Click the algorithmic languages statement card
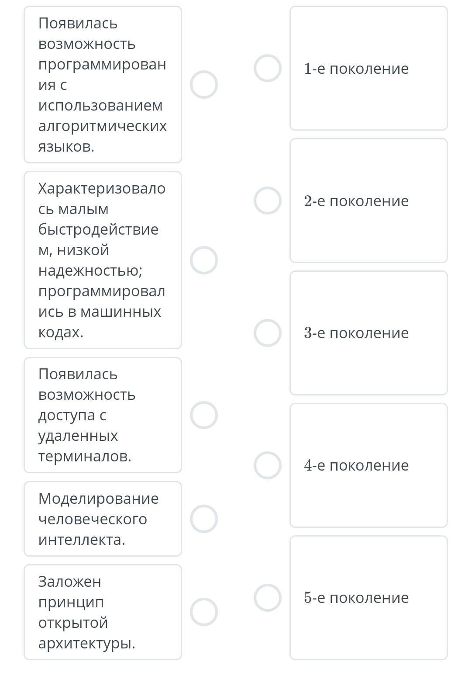 [x=103, y=85]
